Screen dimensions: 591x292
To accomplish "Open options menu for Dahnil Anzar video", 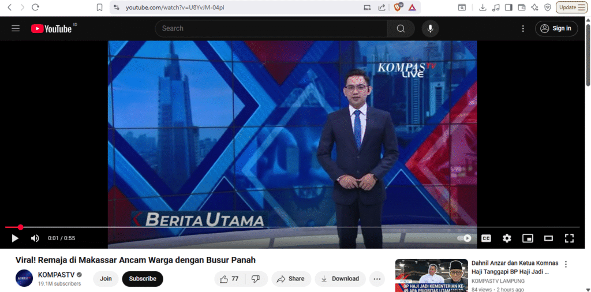I will [566, 264].
